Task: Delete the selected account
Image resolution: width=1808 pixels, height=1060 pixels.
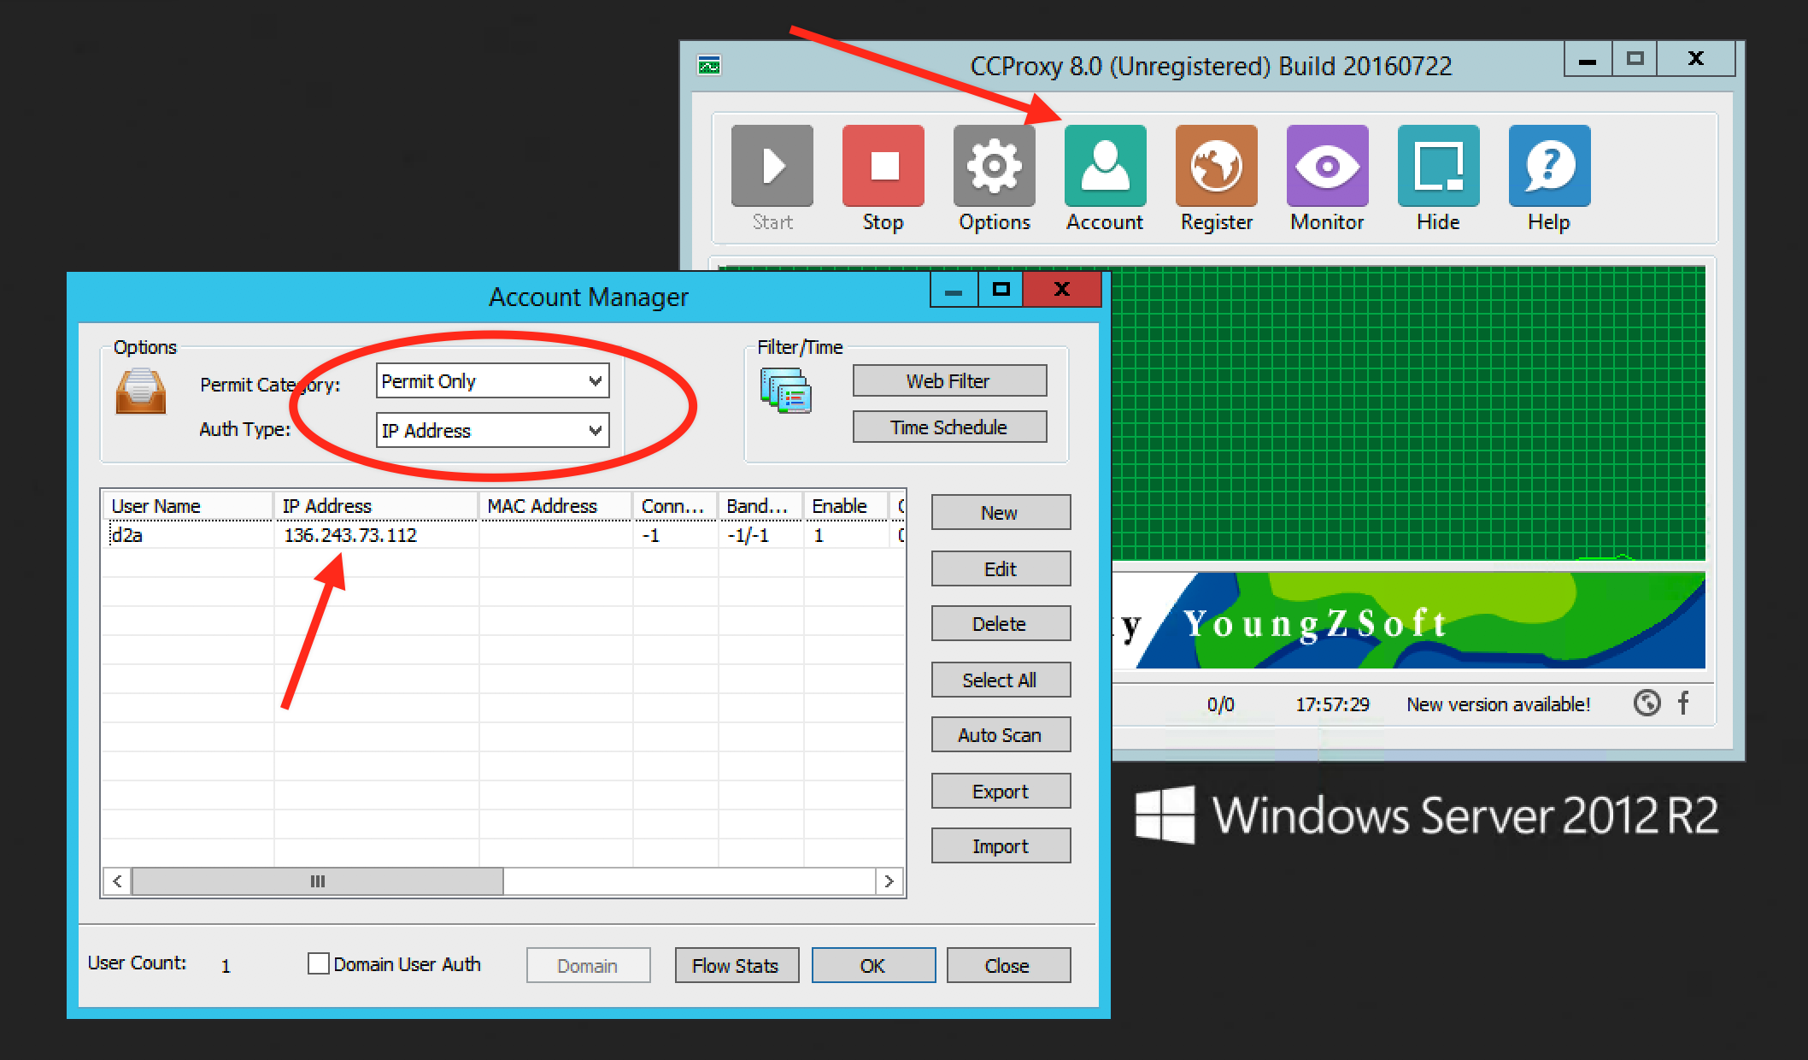Action: [x=1001, y=623]
